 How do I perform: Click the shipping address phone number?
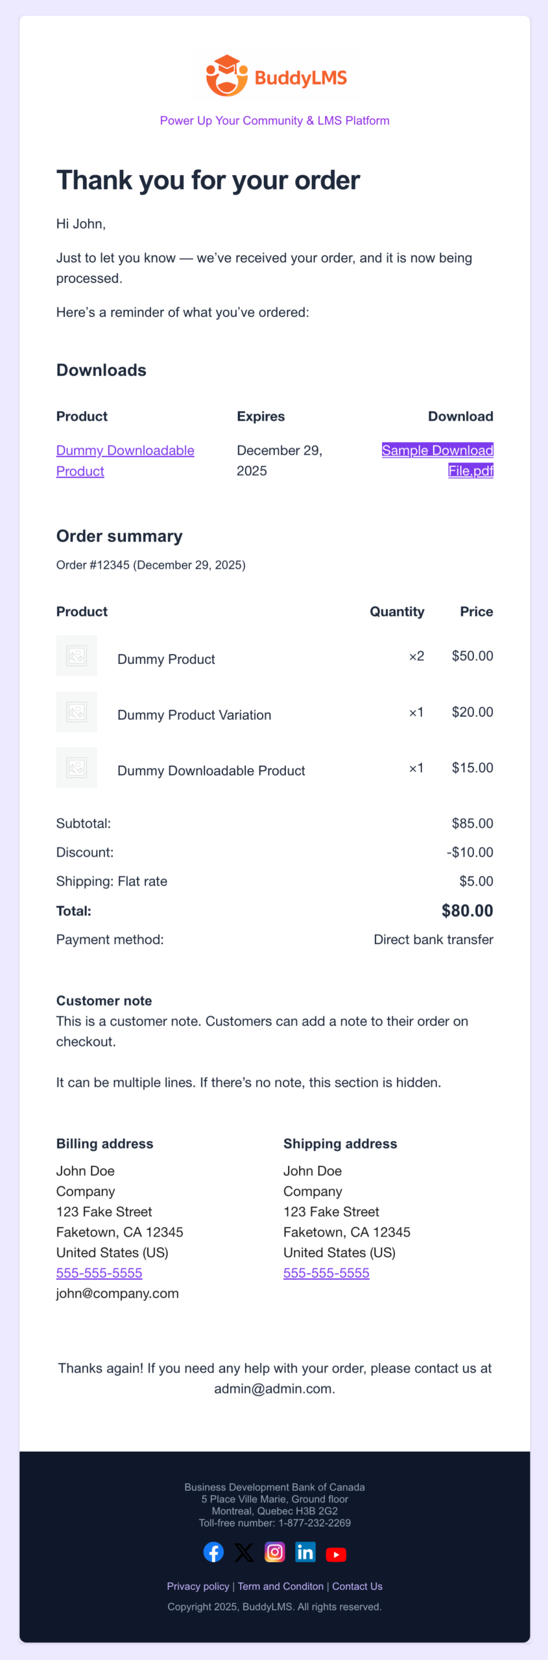pyautogui.click(x=326, y=1272)
